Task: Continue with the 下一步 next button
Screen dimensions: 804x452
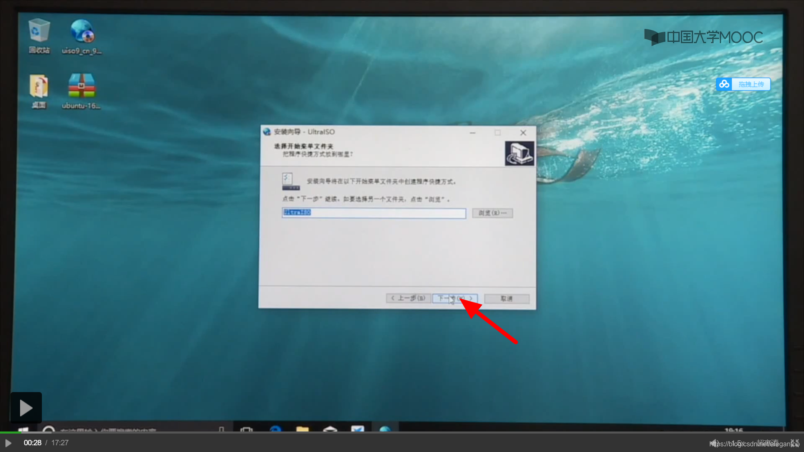Action: point(455,298)
